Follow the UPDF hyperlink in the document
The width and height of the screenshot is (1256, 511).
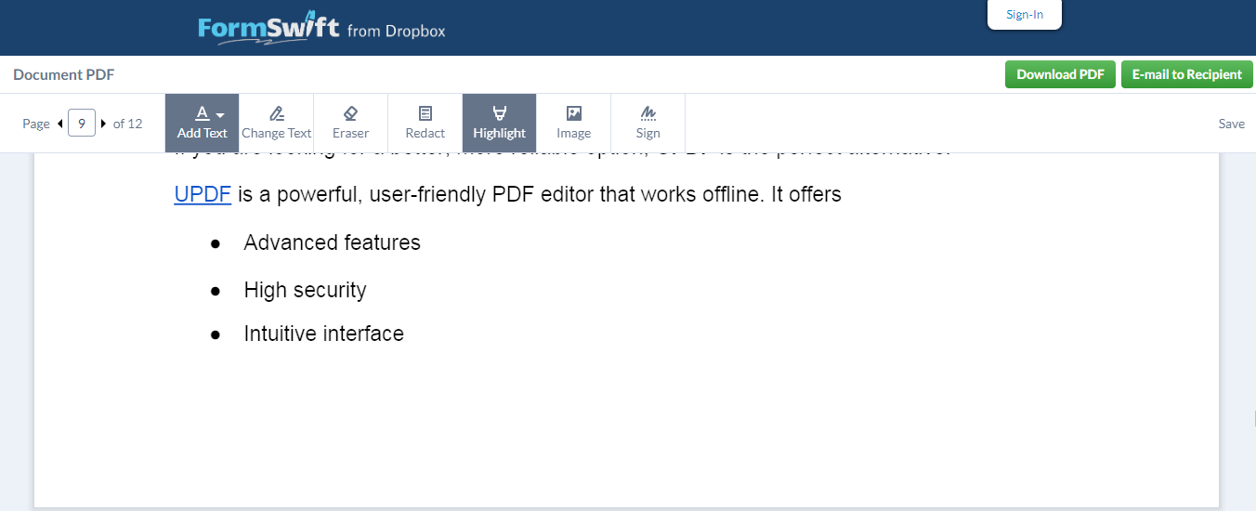tap(203, 195)
